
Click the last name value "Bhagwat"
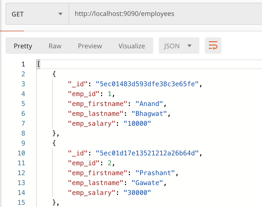point(149,114)
